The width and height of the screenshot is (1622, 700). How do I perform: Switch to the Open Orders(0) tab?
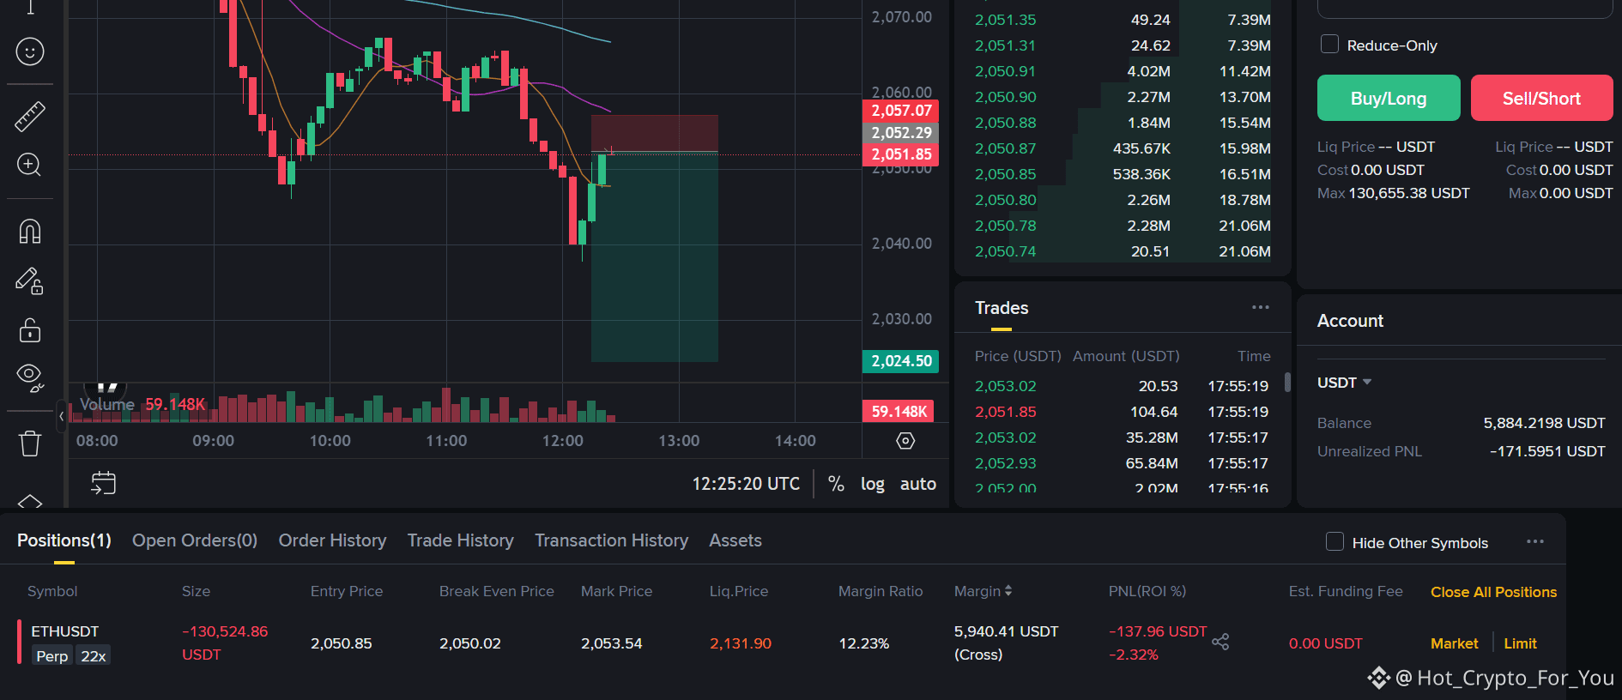195,540
